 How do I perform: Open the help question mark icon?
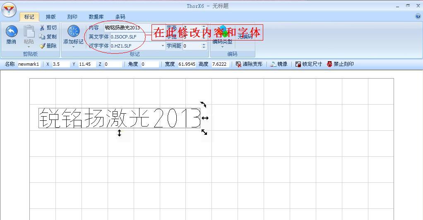pos(418,17)
